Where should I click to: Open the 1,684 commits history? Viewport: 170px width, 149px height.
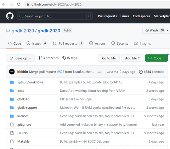click(x=152, y=72)
